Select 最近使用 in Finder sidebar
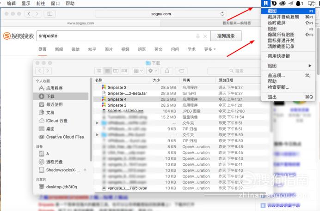The image size is (320, 211). [61, 104]
